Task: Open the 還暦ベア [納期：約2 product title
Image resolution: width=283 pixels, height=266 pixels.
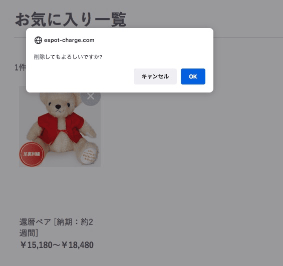Action: [56, 222]
